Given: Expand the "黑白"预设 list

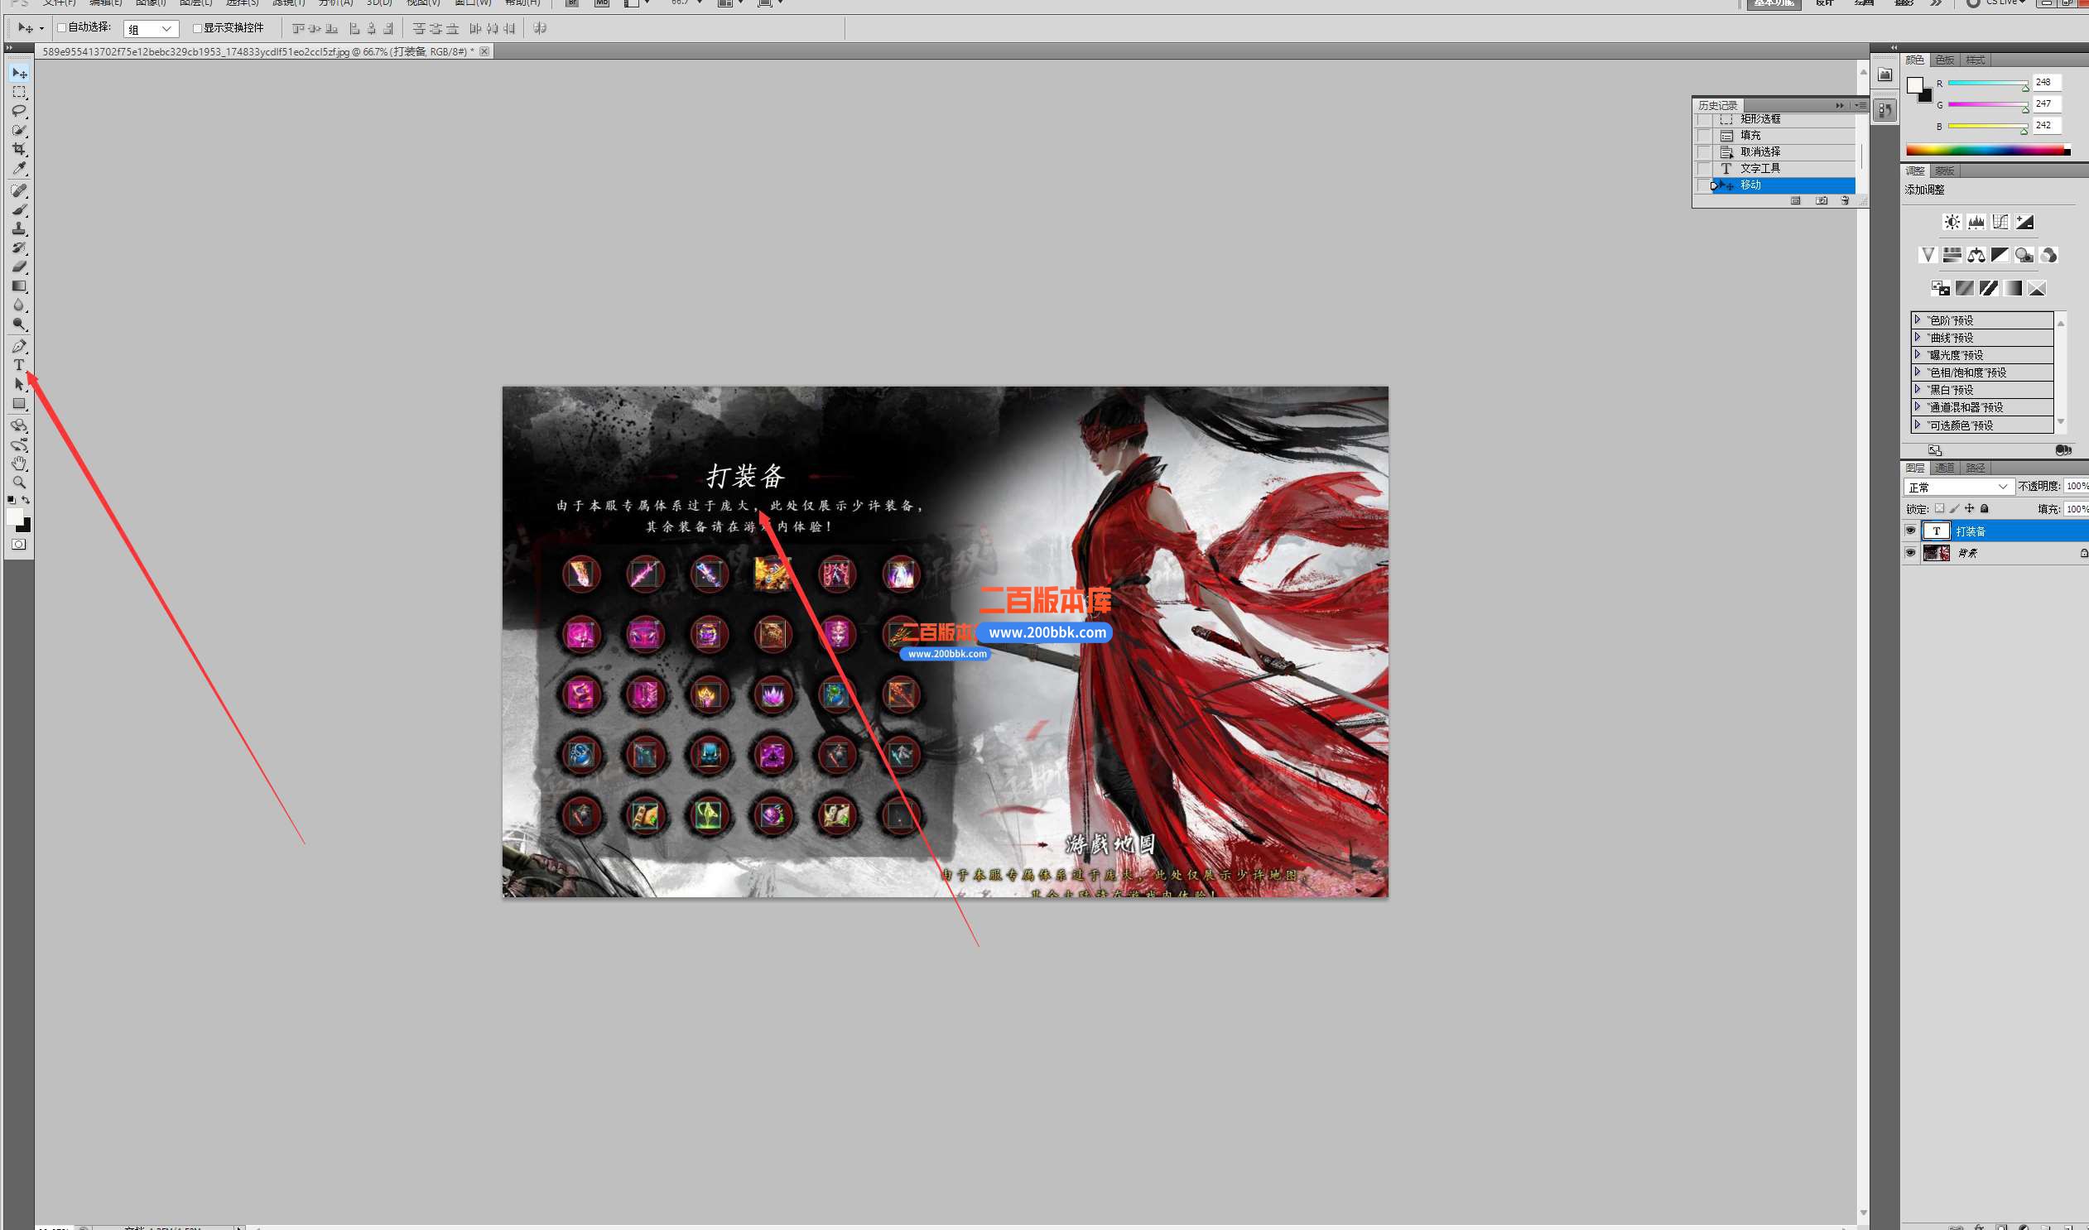Looking at the screenshot, I should point(1917,389).
